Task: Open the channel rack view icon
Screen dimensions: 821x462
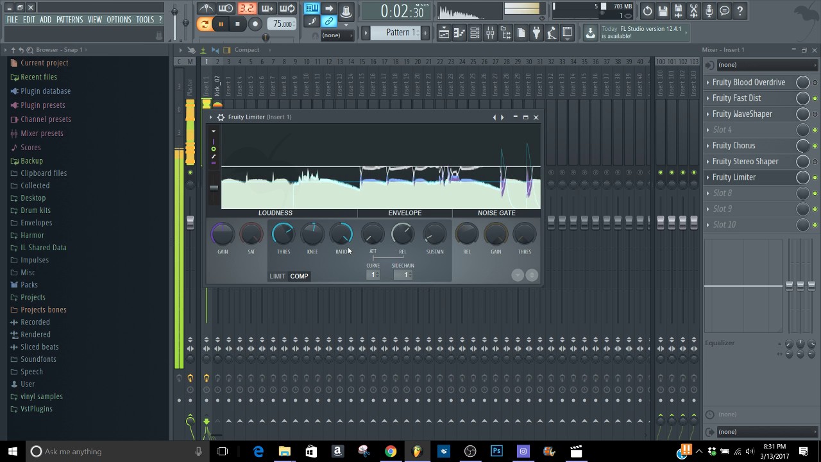Action: coord(475,33)
